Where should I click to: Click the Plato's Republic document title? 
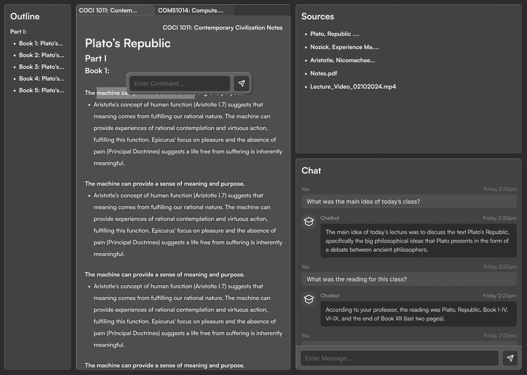[x=128, y=43]
